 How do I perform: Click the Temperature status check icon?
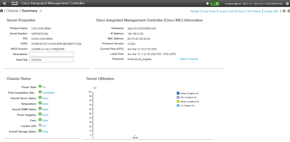40,103
